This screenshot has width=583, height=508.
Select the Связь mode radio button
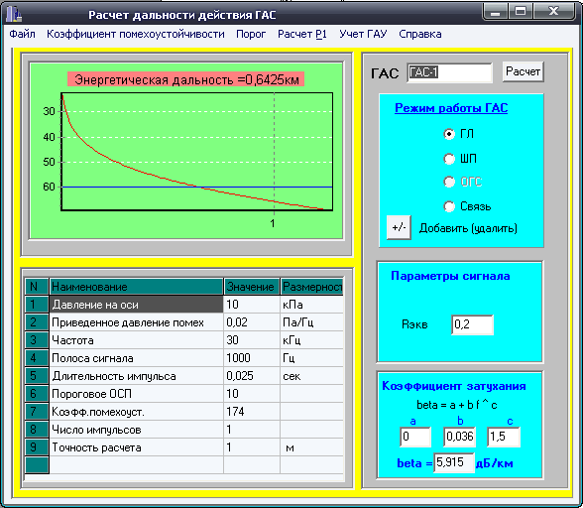pos(449,206)
